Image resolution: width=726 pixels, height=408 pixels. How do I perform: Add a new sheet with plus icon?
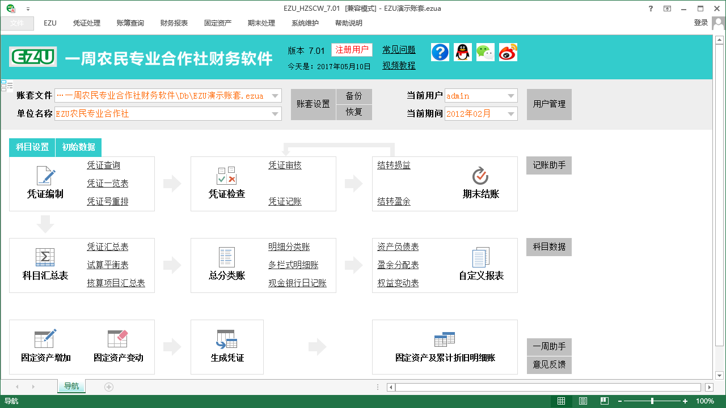(x=109, y=386)
